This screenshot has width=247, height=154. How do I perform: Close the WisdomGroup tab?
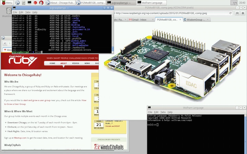click(208, 20)
